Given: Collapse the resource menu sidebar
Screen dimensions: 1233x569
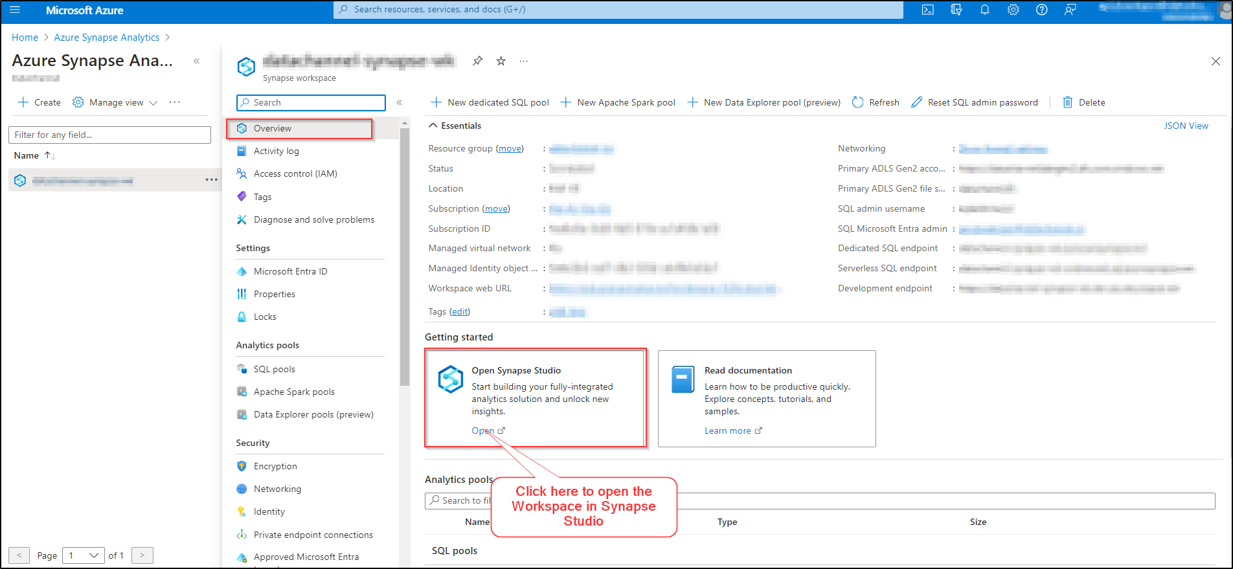Looking at the screenshot, I should pos(400,102).
